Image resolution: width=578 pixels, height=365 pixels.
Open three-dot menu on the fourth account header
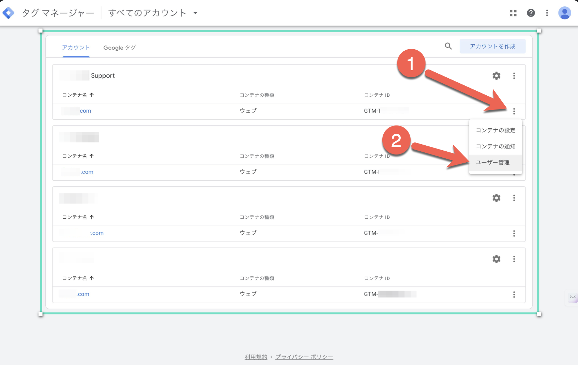[514, 259]
